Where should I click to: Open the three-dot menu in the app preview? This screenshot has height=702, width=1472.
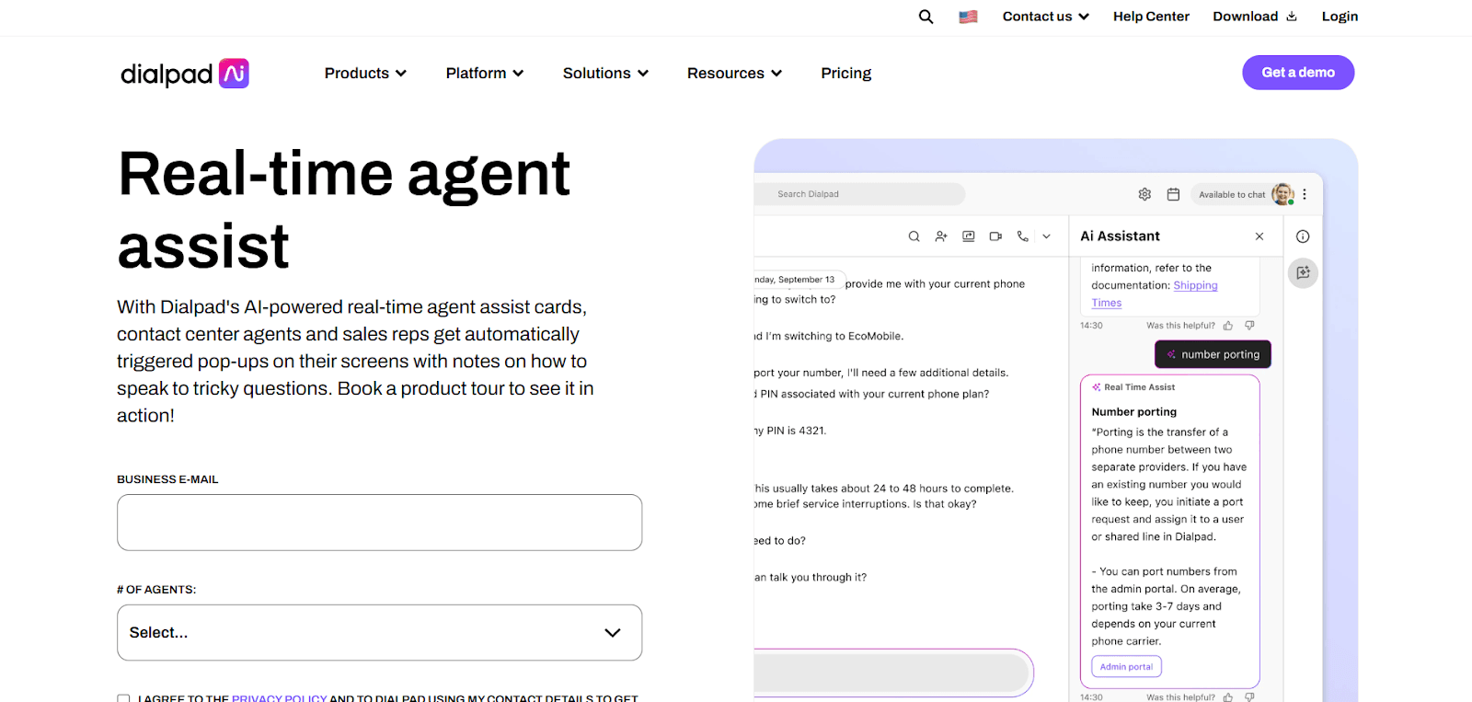point(1305,194)
